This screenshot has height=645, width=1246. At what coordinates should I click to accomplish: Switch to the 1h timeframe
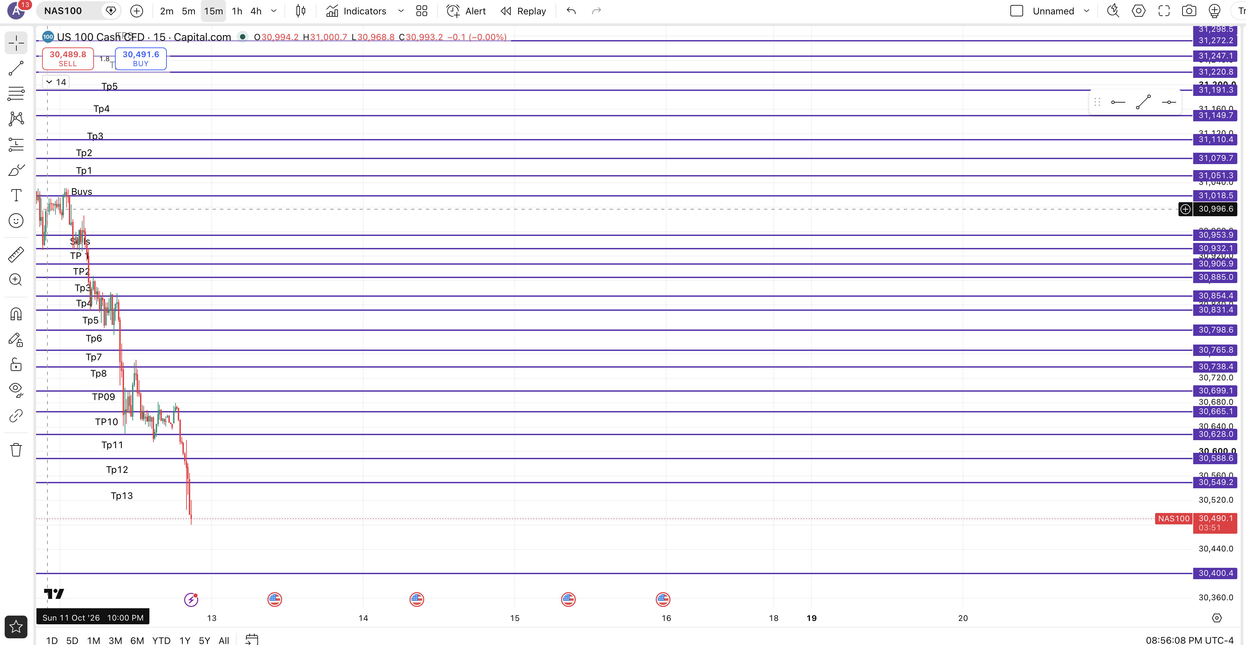237,11
